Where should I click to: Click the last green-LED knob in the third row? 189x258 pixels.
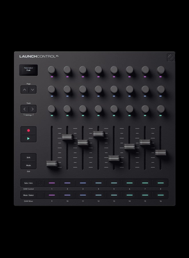point(161,109)
